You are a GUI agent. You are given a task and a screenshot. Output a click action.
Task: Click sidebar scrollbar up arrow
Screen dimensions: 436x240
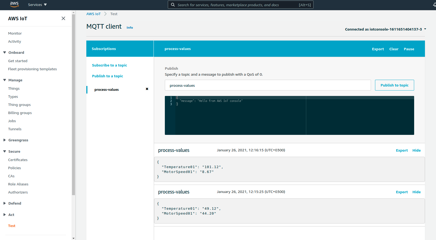74,12
